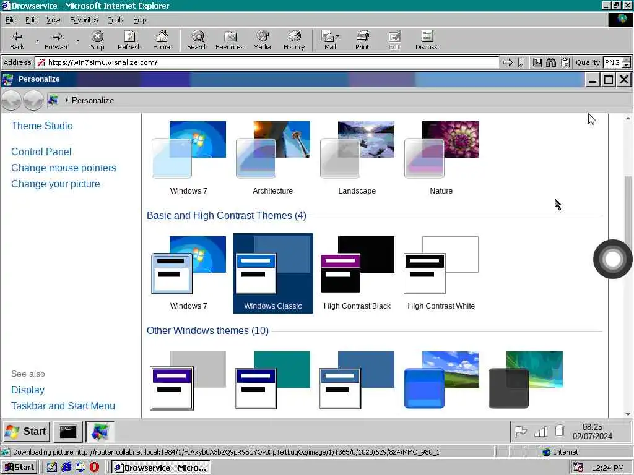Open Change your picture link
Viewport: 634px width, 475px height.
point(55,184)
